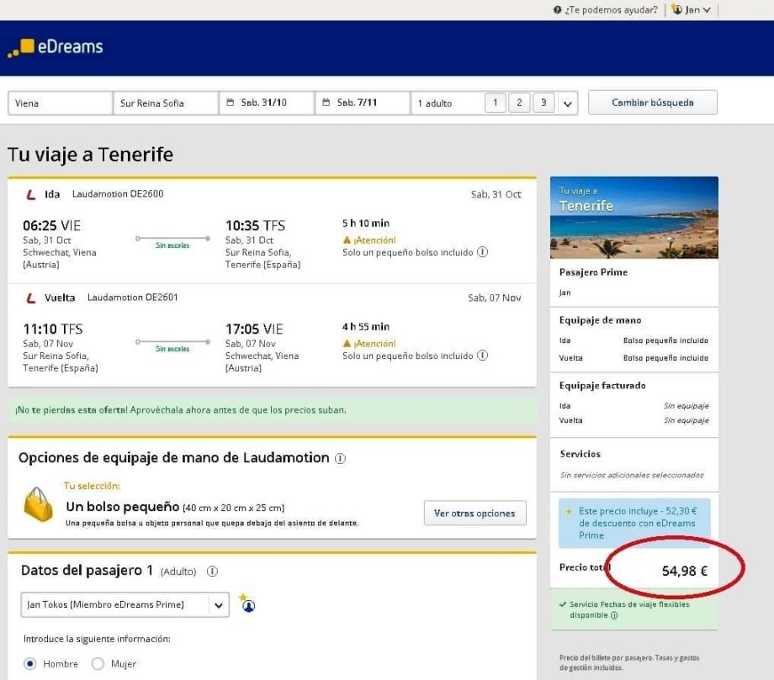This screenshot has height=680, width=774.
Task: Select the Mujer radio button
Action: pos(98,664)
